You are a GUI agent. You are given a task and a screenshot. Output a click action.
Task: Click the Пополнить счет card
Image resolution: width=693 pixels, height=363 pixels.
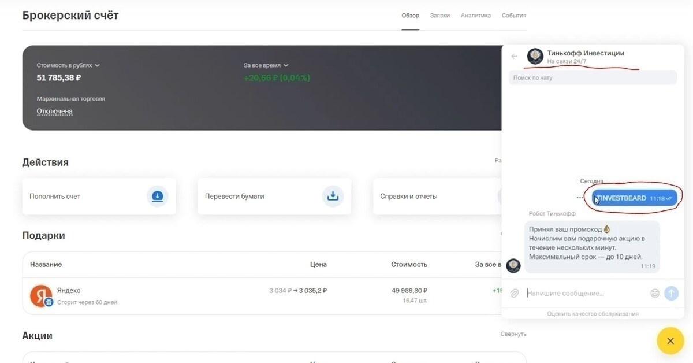(99, 197)
